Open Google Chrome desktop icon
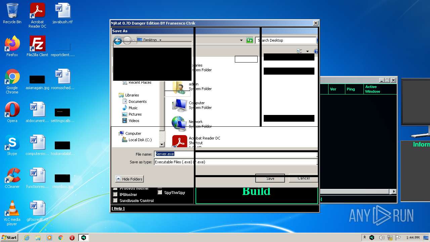430x242 pixels. coord(12,82)
